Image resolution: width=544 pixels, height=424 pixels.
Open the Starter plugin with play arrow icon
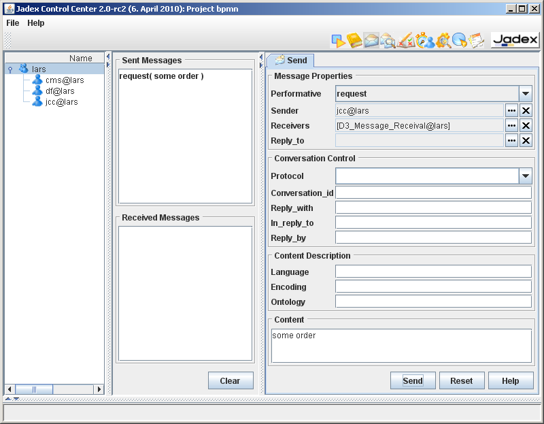pos(339,41)
